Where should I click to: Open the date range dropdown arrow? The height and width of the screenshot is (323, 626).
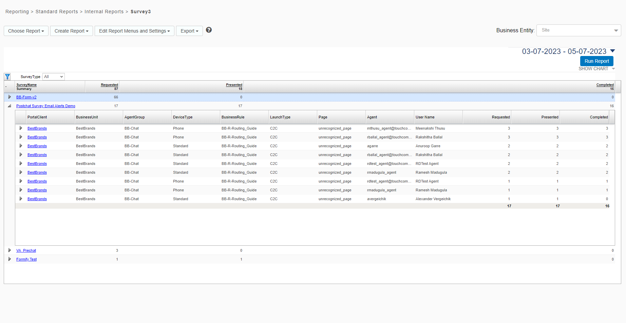pyautogui.click(x=612, y=51)
